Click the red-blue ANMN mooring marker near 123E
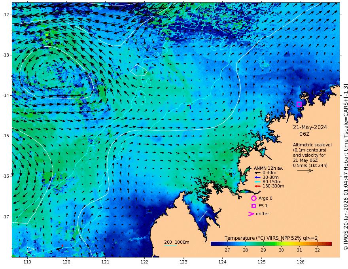348x269 pixels. click(189, 106)
